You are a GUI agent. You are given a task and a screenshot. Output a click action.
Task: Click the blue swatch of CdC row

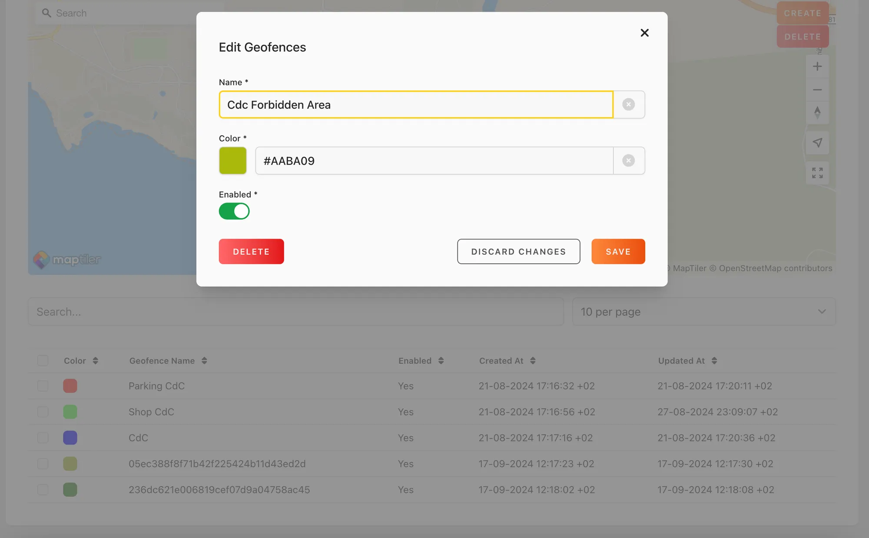(70, 438)
